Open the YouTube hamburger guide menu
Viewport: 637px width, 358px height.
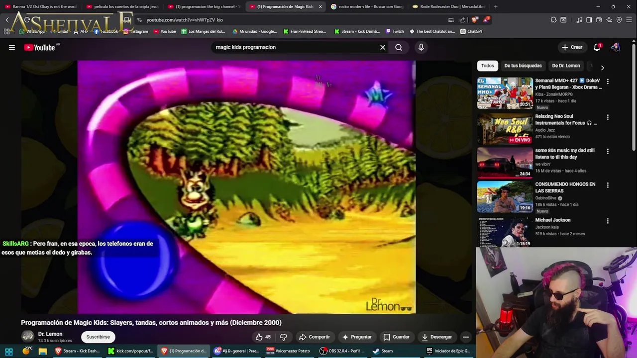12,47
